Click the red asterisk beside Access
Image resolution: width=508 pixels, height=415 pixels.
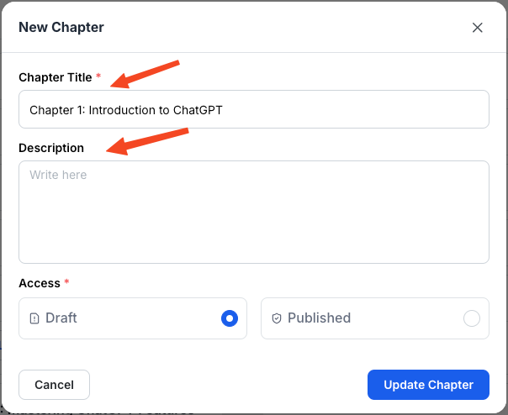66,281
